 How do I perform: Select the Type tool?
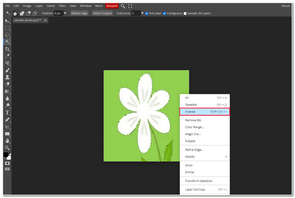click(x=7, y=113)
